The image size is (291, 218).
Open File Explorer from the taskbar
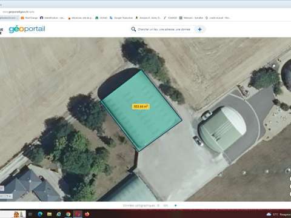pyautogui.click(x=50, y=214)
